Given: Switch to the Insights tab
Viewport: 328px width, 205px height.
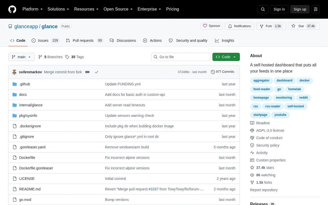Looking at the screenshot, I should (x=224, y=40).
